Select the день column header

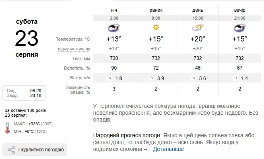click(198, 10)
